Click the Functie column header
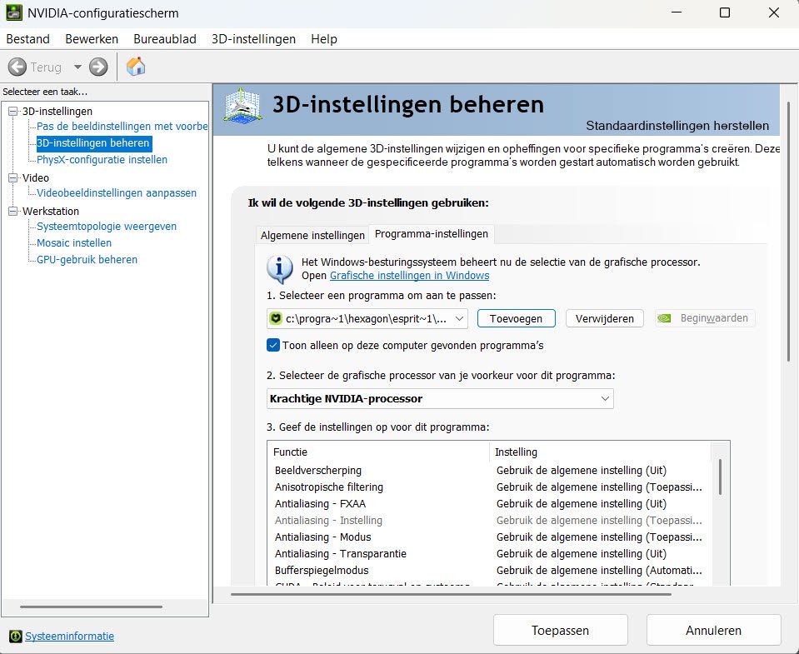 [x=378, y=452]
